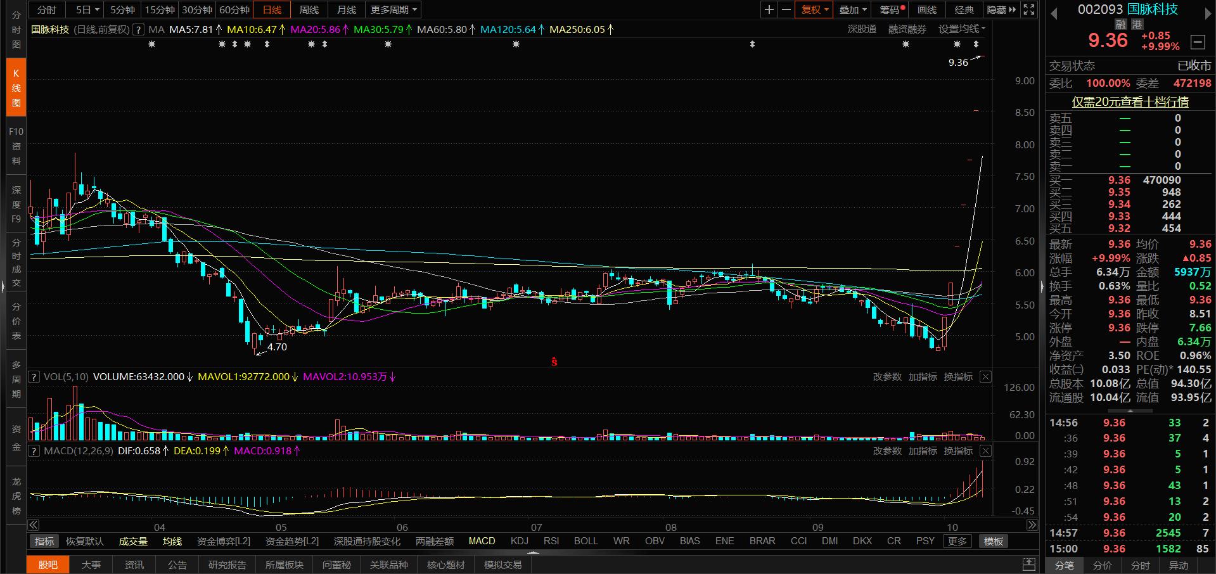Enter full-screen chart mode
Viewport: 1216px width, 574px height.
pos(1029,10)
